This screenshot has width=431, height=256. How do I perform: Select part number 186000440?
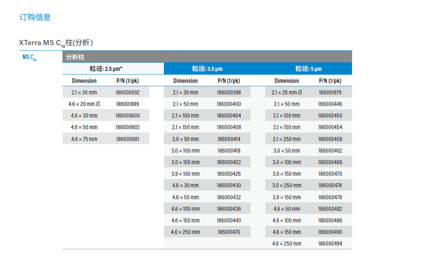click(229, 220)
